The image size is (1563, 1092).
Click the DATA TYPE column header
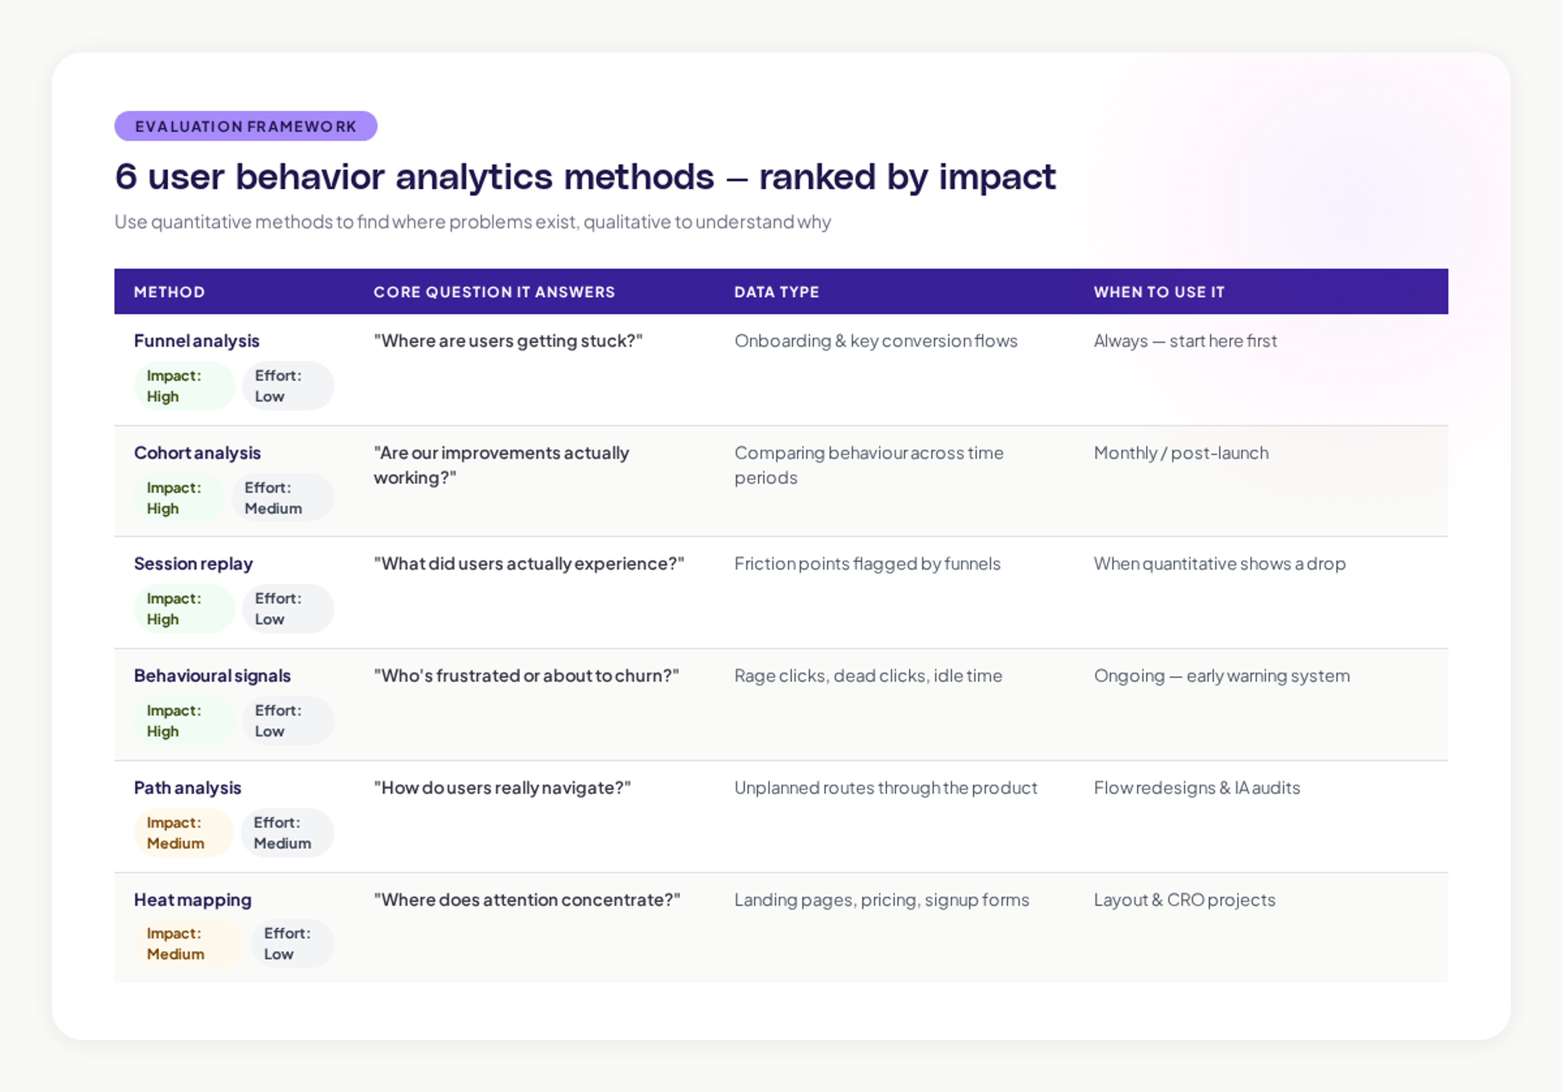coord(777,292)
